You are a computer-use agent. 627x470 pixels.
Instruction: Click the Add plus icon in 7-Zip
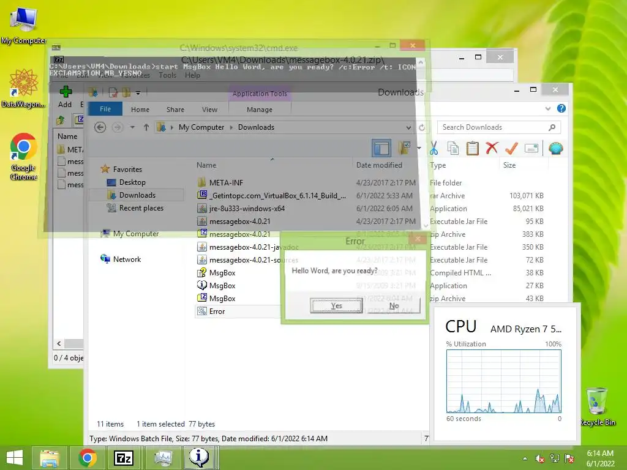66,92
